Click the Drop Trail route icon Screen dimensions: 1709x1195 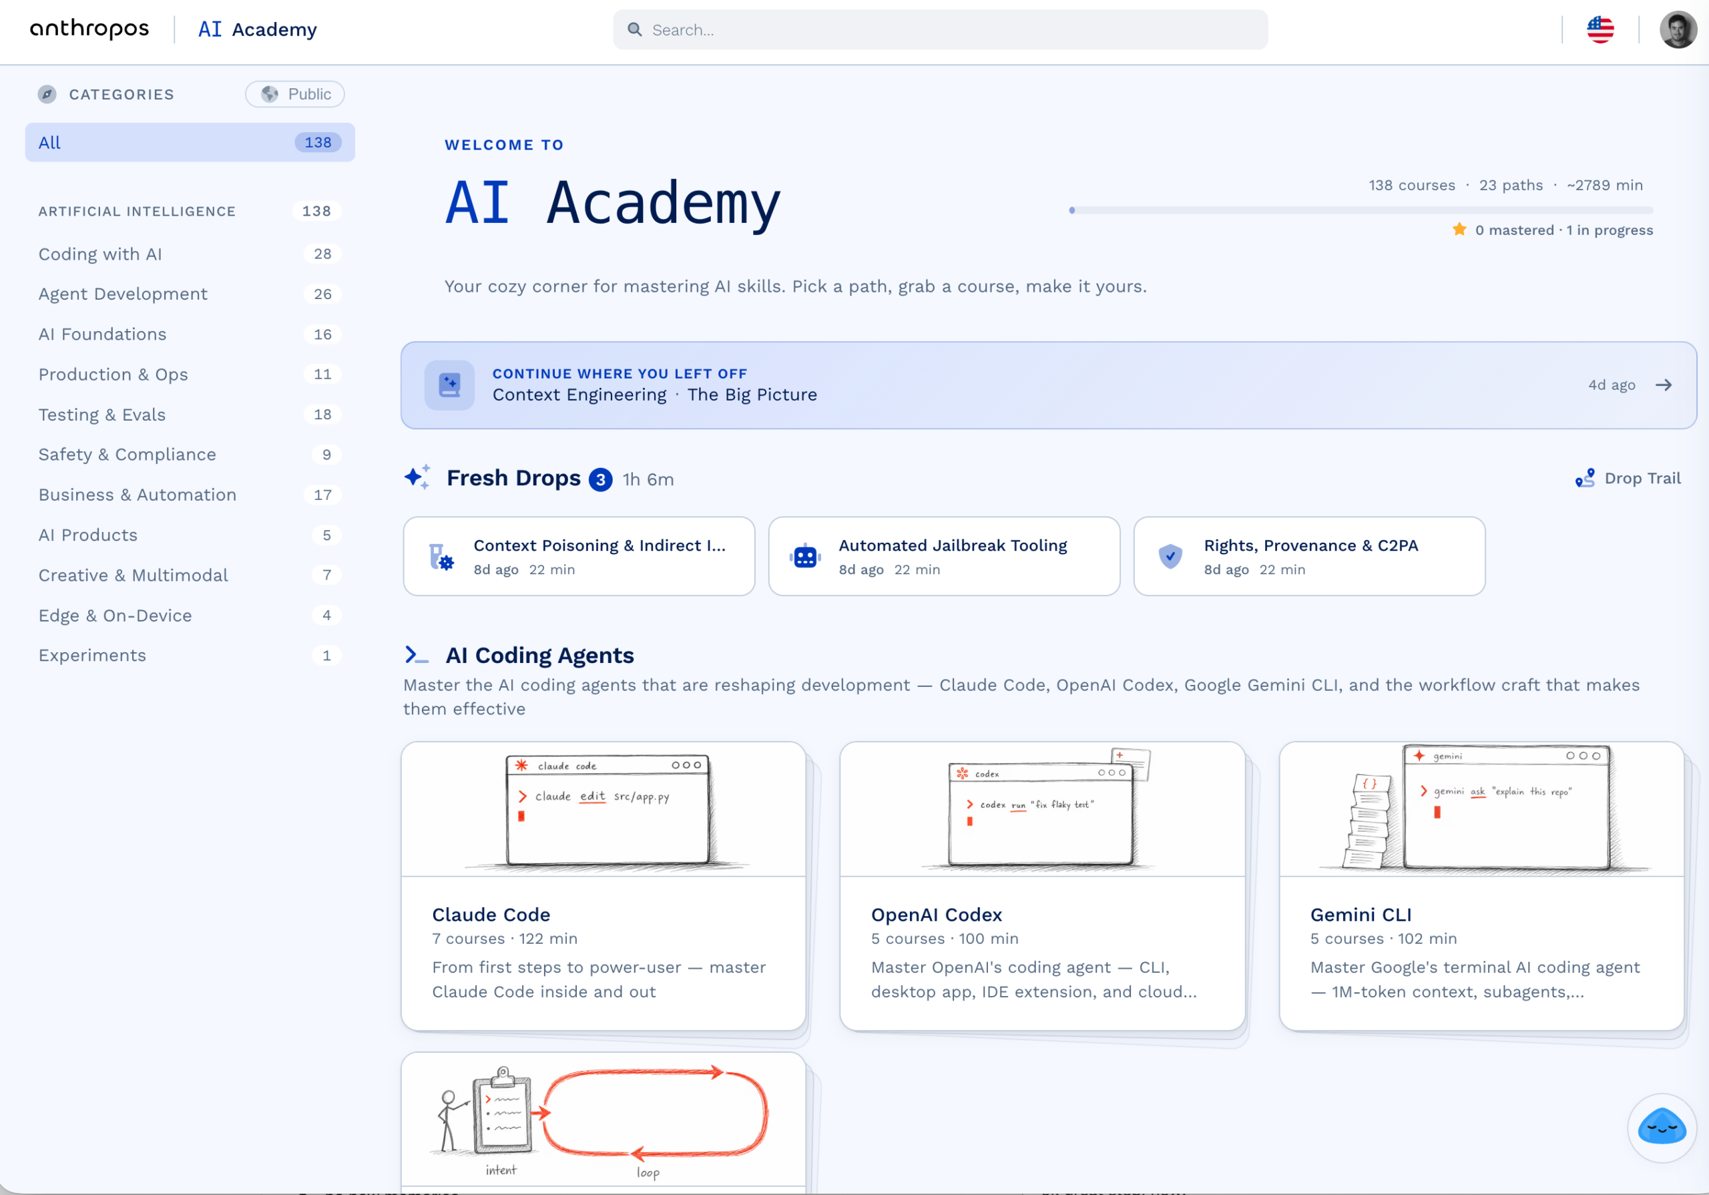pos(1585,478)
